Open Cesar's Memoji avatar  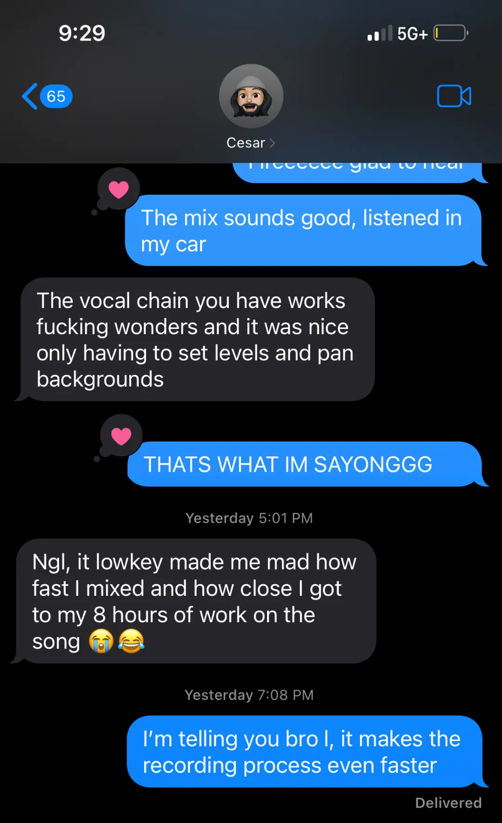point(251,96)
